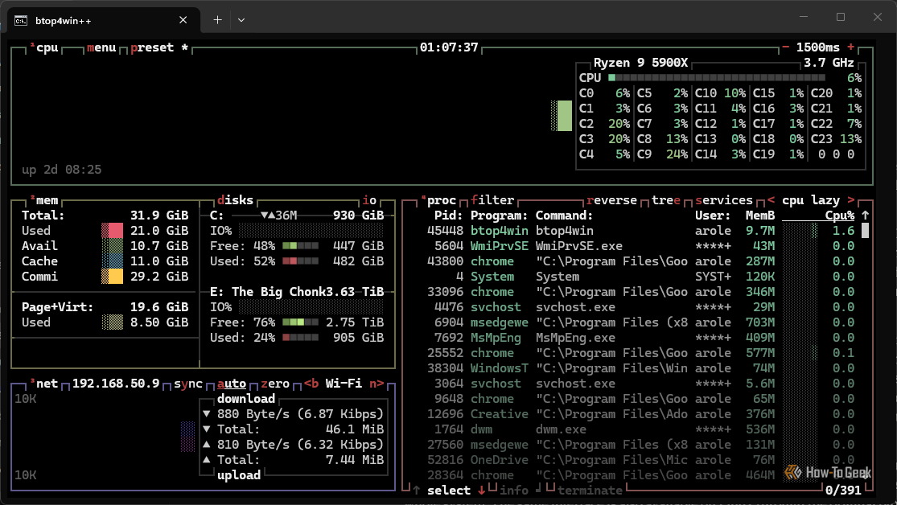Toggle auto scaling in net box
This screenshot has width=897, height=505.
[x=232, y=384]
